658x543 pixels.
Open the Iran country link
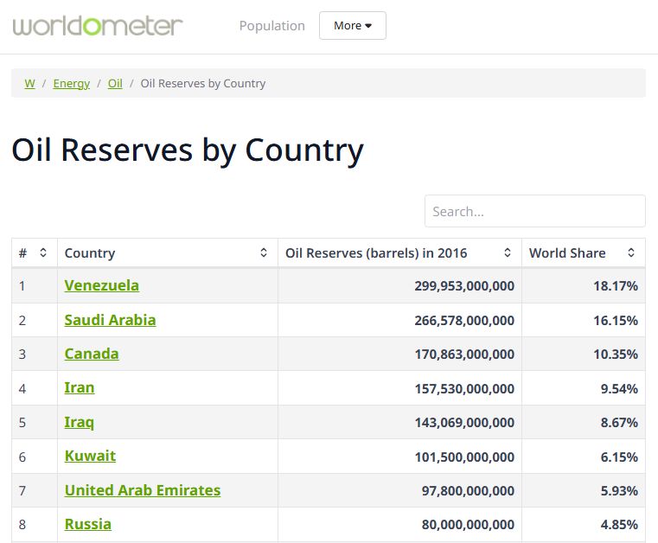click(80, 387)
